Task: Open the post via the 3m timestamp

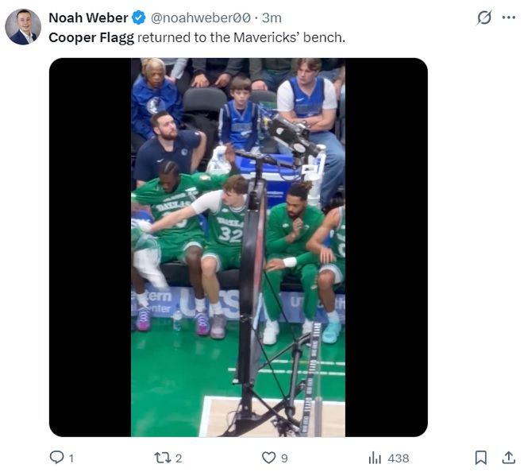Action: [x=272, y=17]
